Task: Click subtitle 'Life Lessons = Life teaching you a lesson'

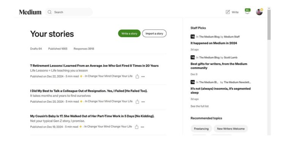Action: [59, 70]
